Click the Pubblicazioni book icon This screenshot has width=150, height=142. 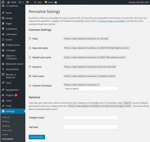coord(3,45)
